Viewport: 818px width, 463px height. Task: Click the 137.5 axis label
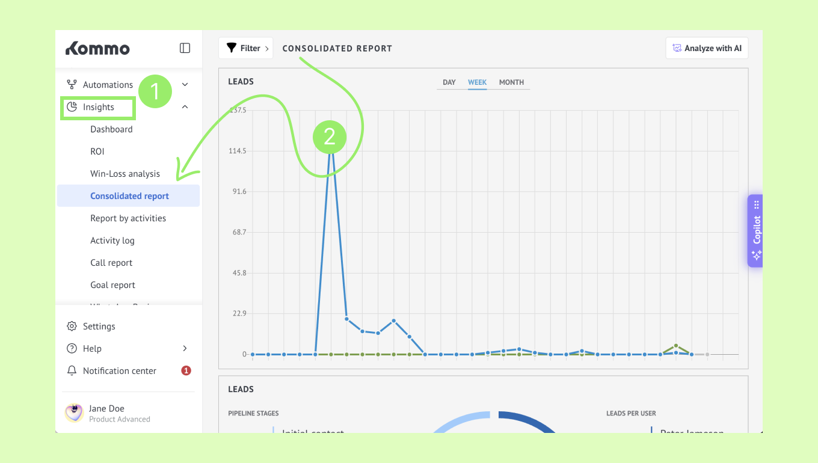coord(238,110)
